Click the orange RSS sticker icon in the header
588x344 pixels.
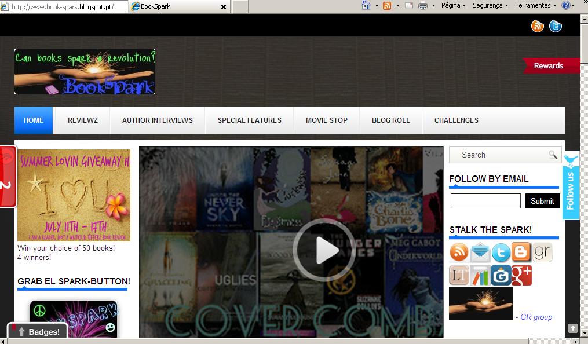[538, 26]
